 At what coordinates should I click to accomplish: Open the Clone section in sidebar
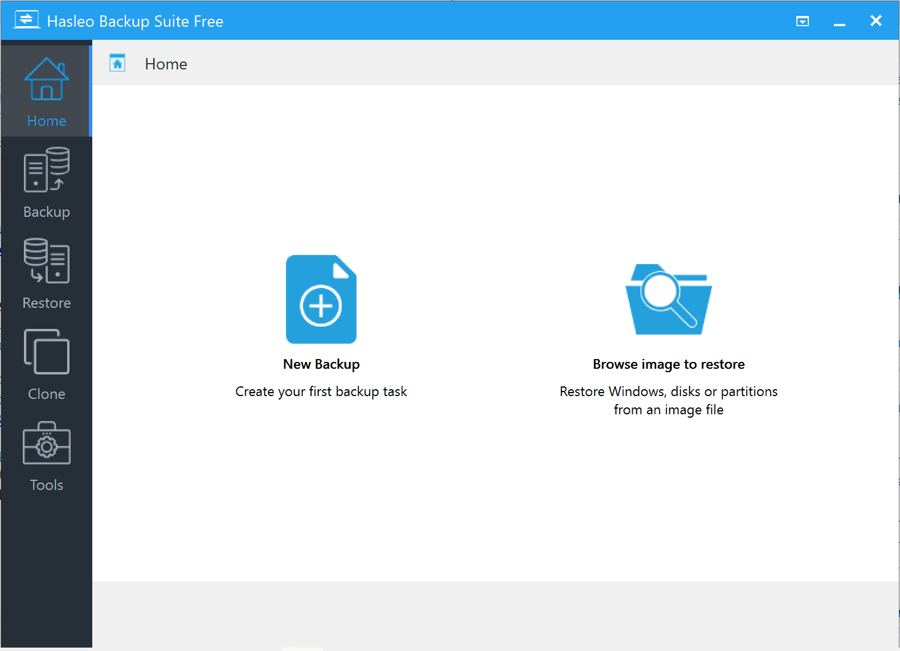(x=46, y=364)
